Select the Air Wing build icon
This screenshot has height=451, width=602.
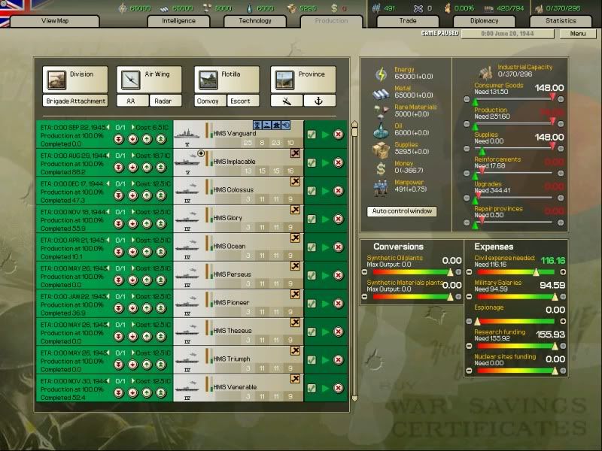click(x=149, y=79)
